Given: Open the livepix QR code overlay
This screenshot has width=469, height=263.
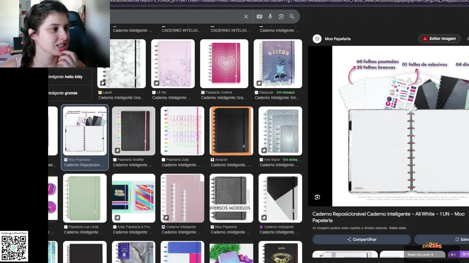Looking at the screenshot, I should click(14, 248).
